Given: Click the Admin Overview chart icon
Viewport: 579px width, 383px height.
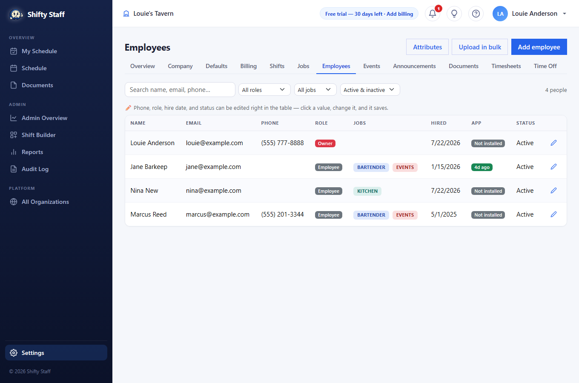Looking at the screenshot, I should coord(14,118).
